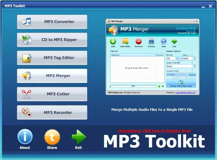Click the About info icon

click(25, 137)
